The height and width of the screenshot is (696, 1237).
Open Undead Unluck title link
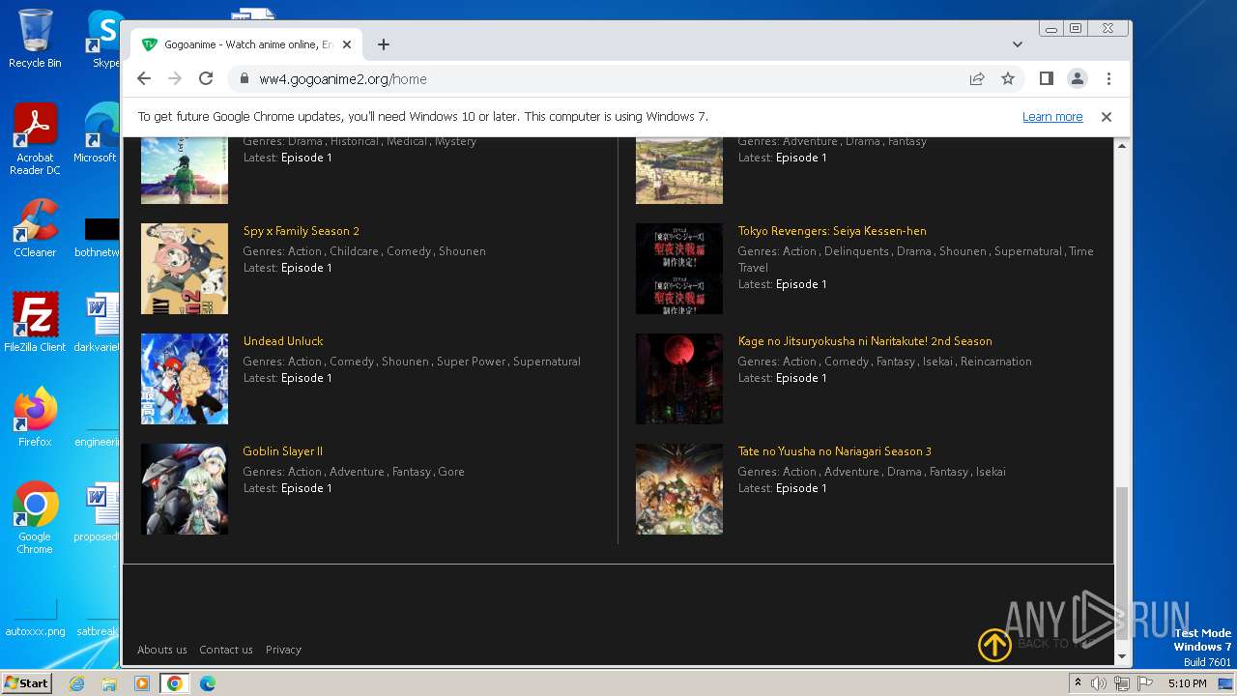(283, 341)
